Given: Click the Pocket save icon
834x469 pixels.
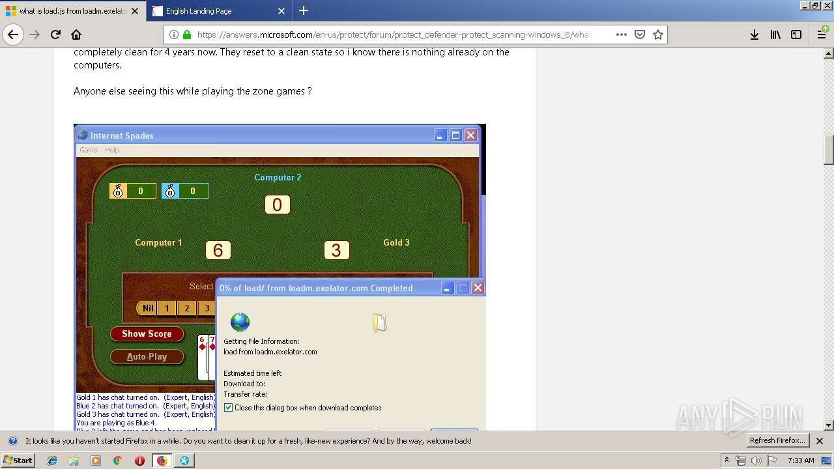Looking at the screenshot, I should [x=640, y=35].
